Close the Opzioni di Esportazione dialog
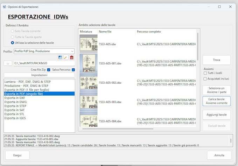This screenshot has width=238, height=166. [230, 7]
